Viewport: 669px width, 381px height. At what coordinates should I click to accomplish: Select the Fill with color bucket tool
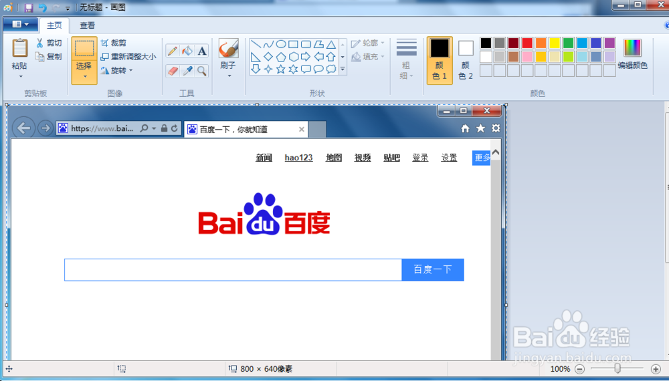click(187, 51)
